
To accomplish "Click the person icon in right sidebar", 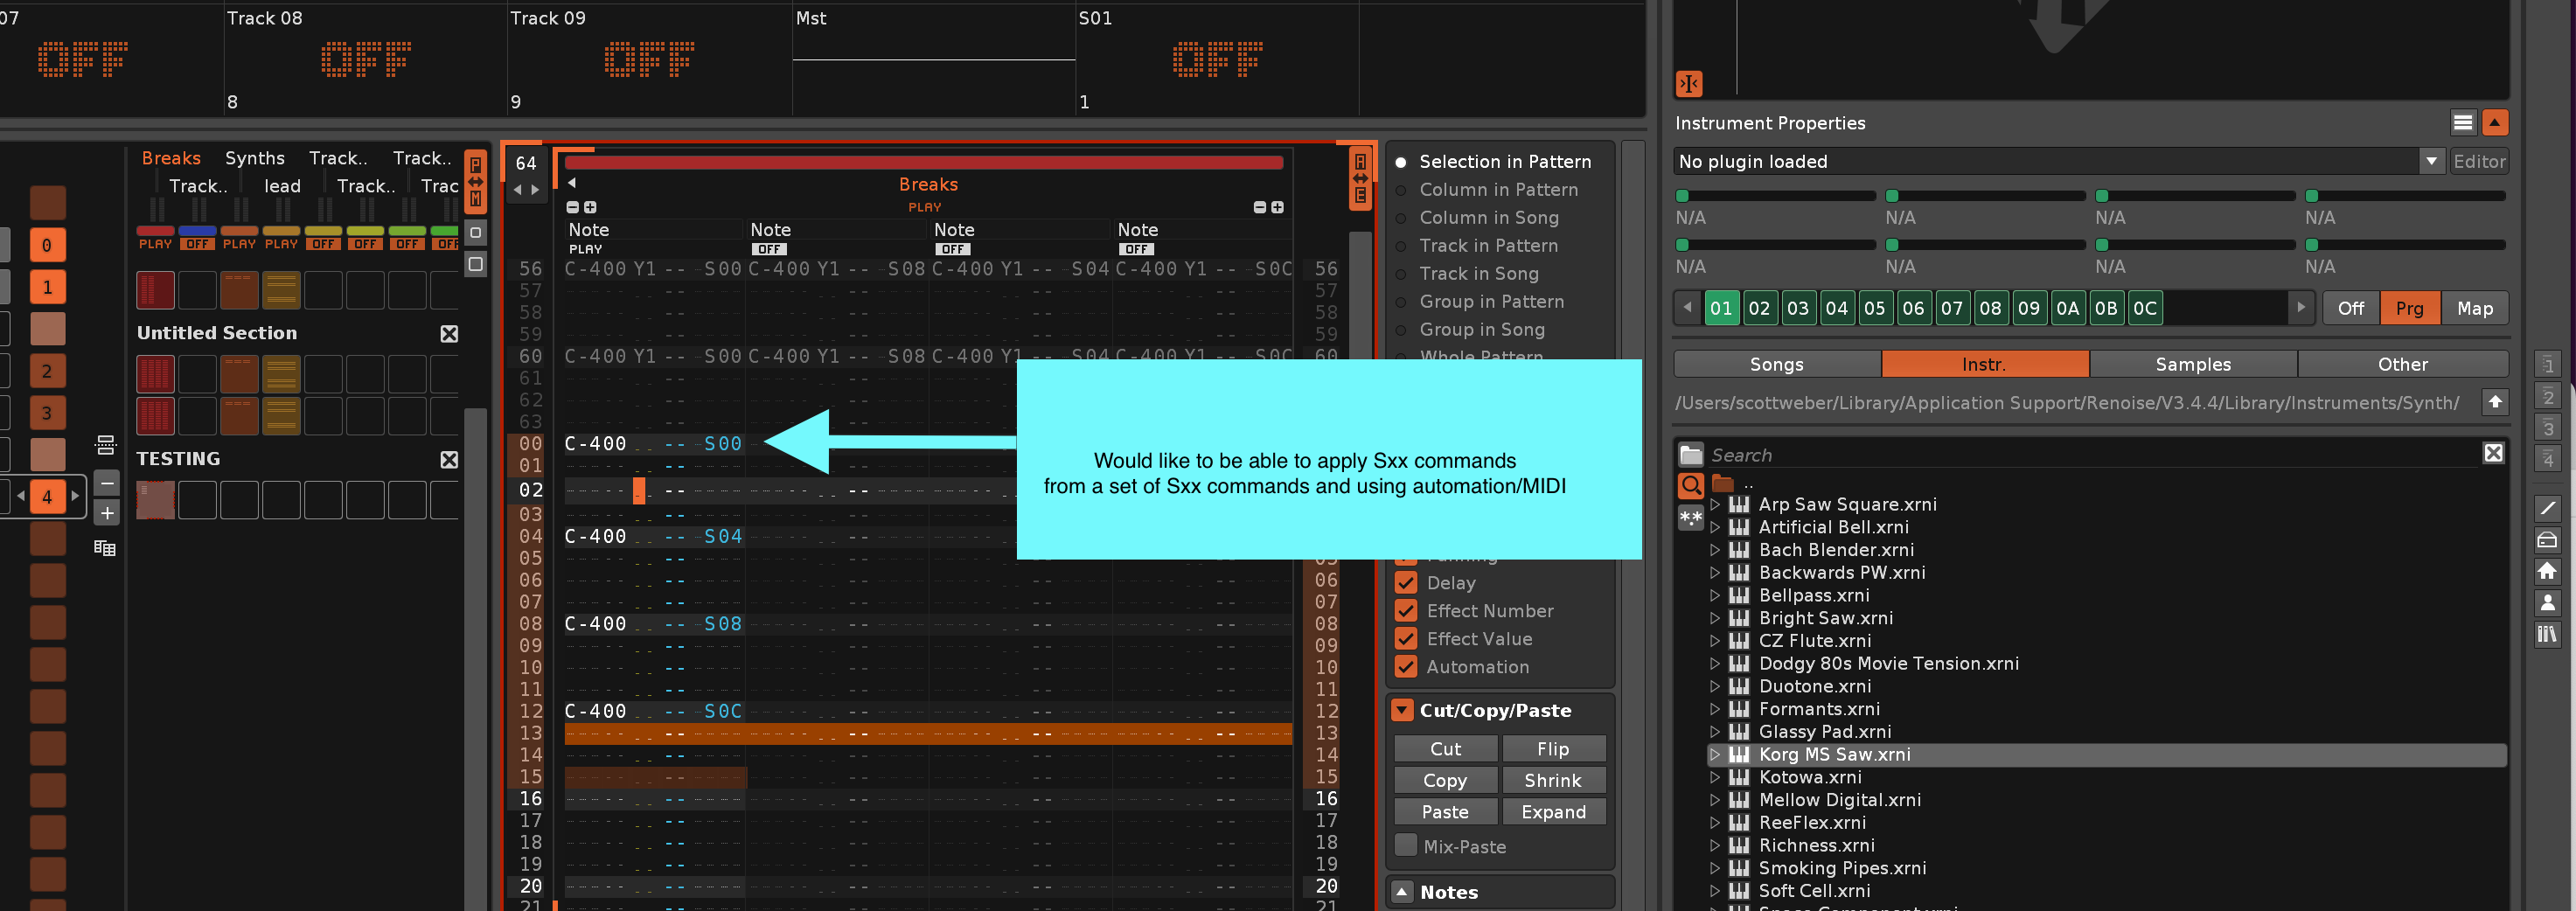I will 2547,602.
